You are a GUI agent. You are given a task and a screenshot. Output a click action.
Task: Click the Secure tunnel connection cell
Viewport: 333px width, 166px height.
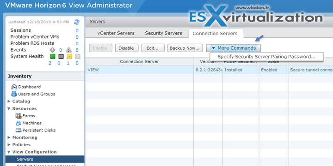pos(310,70)
